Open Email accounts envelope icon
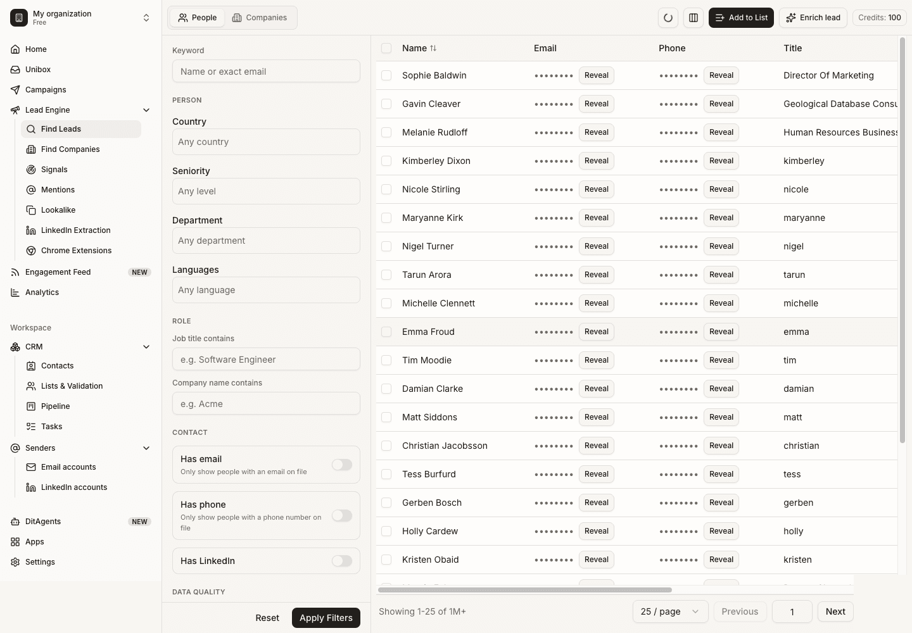Viewport: 912px width, 633px height. (x=31, y=467)
